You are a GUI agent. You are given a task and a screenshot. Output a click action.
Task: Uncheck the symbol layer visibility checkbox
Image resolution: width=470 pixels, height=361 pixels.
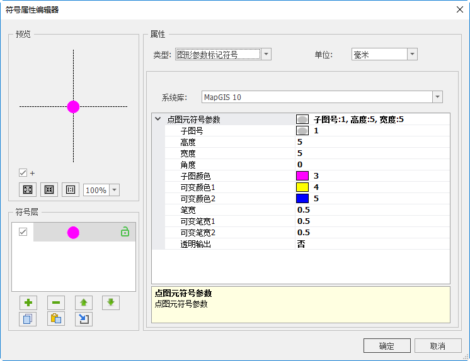[x=23, y=232]
